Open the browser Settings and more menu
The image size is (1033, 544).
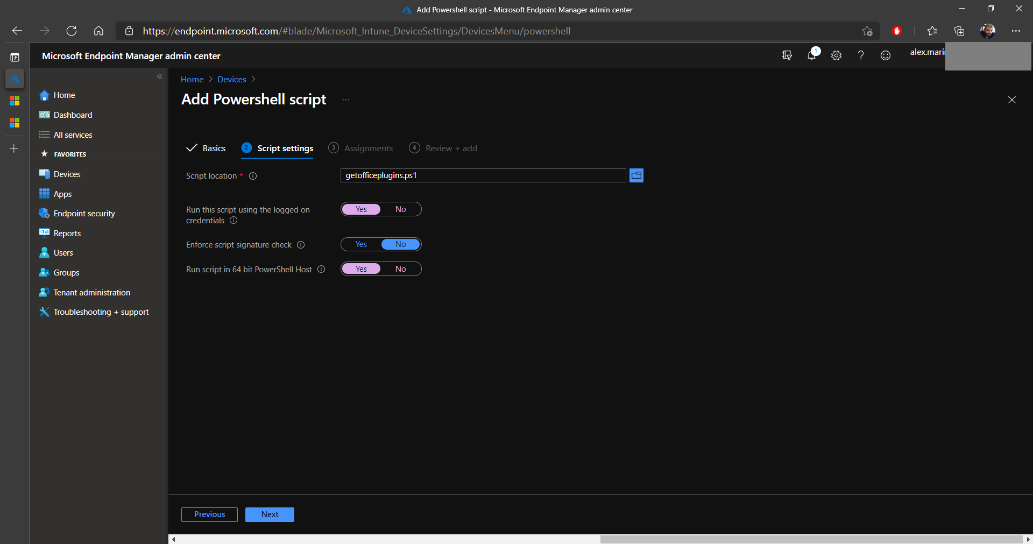[x=1016, y=31]
